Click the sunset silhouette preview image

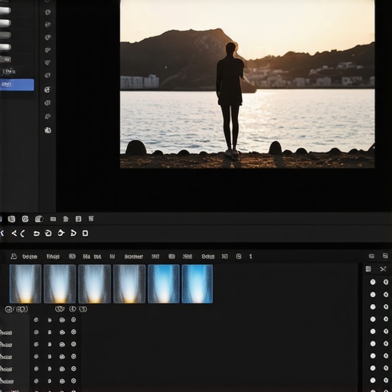247,84
